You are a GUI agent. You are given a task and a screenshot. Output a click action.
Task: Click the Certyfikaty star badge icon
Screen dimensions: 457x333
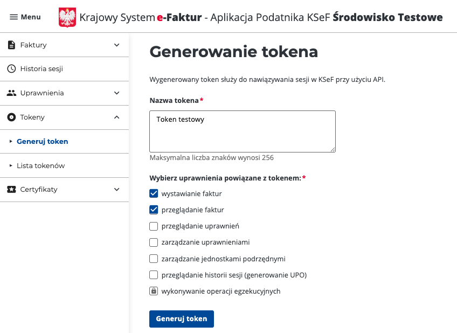coord(11,189)
